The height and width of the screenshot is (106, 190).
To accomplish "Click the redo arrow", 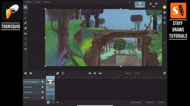I will click(x=164, y=48).
